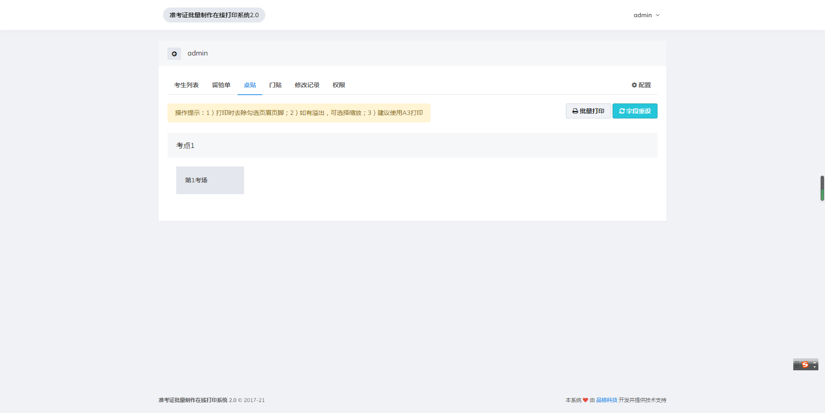
Task: Open the 修改记录 tab
Action: 307,85
